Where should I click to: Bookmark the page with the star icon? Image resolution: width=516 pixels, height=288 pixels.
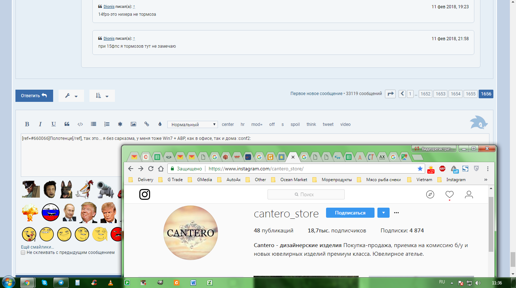pyautogui.click(x=420, y=169)
